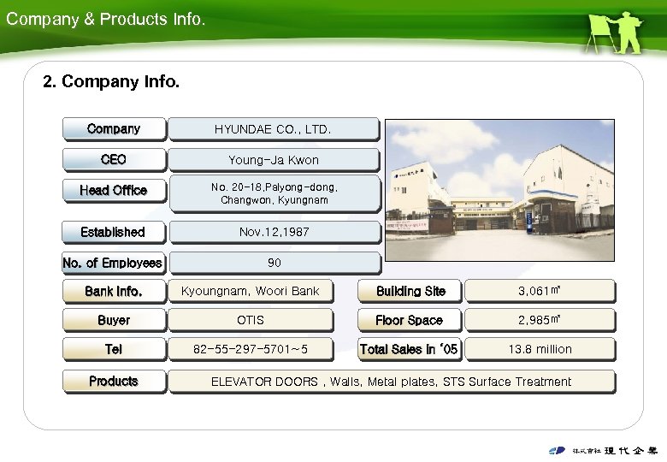Viewport: 667px width, 462px height.
Task: Click the '3,061㎡' building site value
Action: click(540, 291)
